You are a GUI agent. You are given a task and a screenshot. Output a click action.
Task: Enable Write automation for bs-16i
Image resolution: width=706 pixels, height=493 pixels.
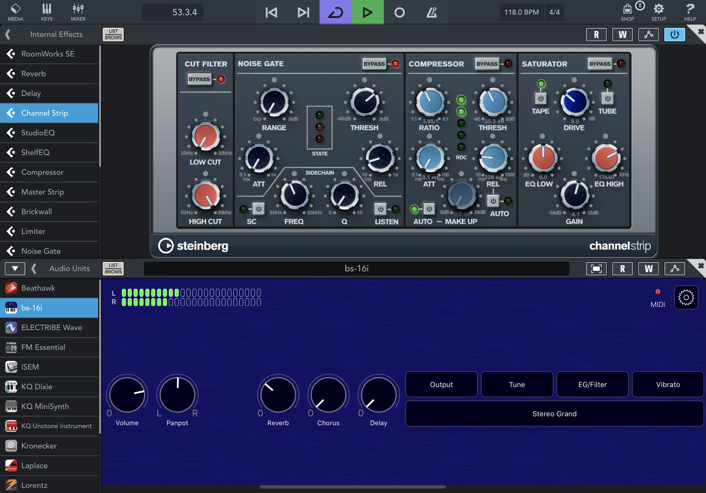[649, 269]
